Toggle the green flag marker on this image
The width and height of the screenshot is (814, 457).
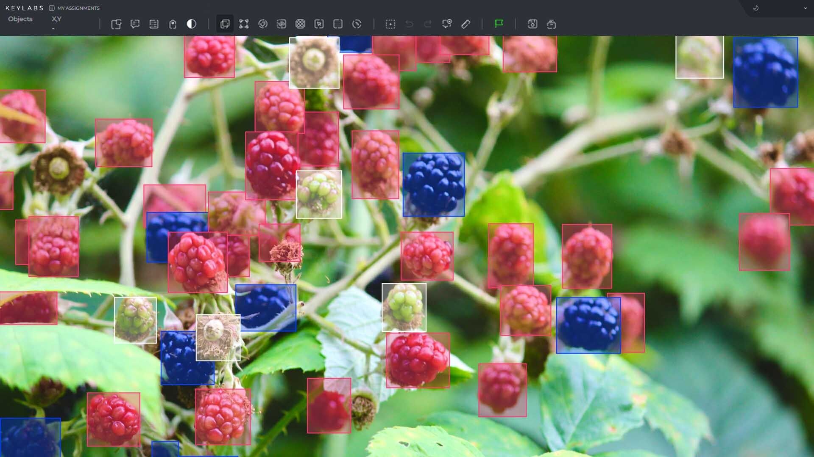tap(499, 24)
